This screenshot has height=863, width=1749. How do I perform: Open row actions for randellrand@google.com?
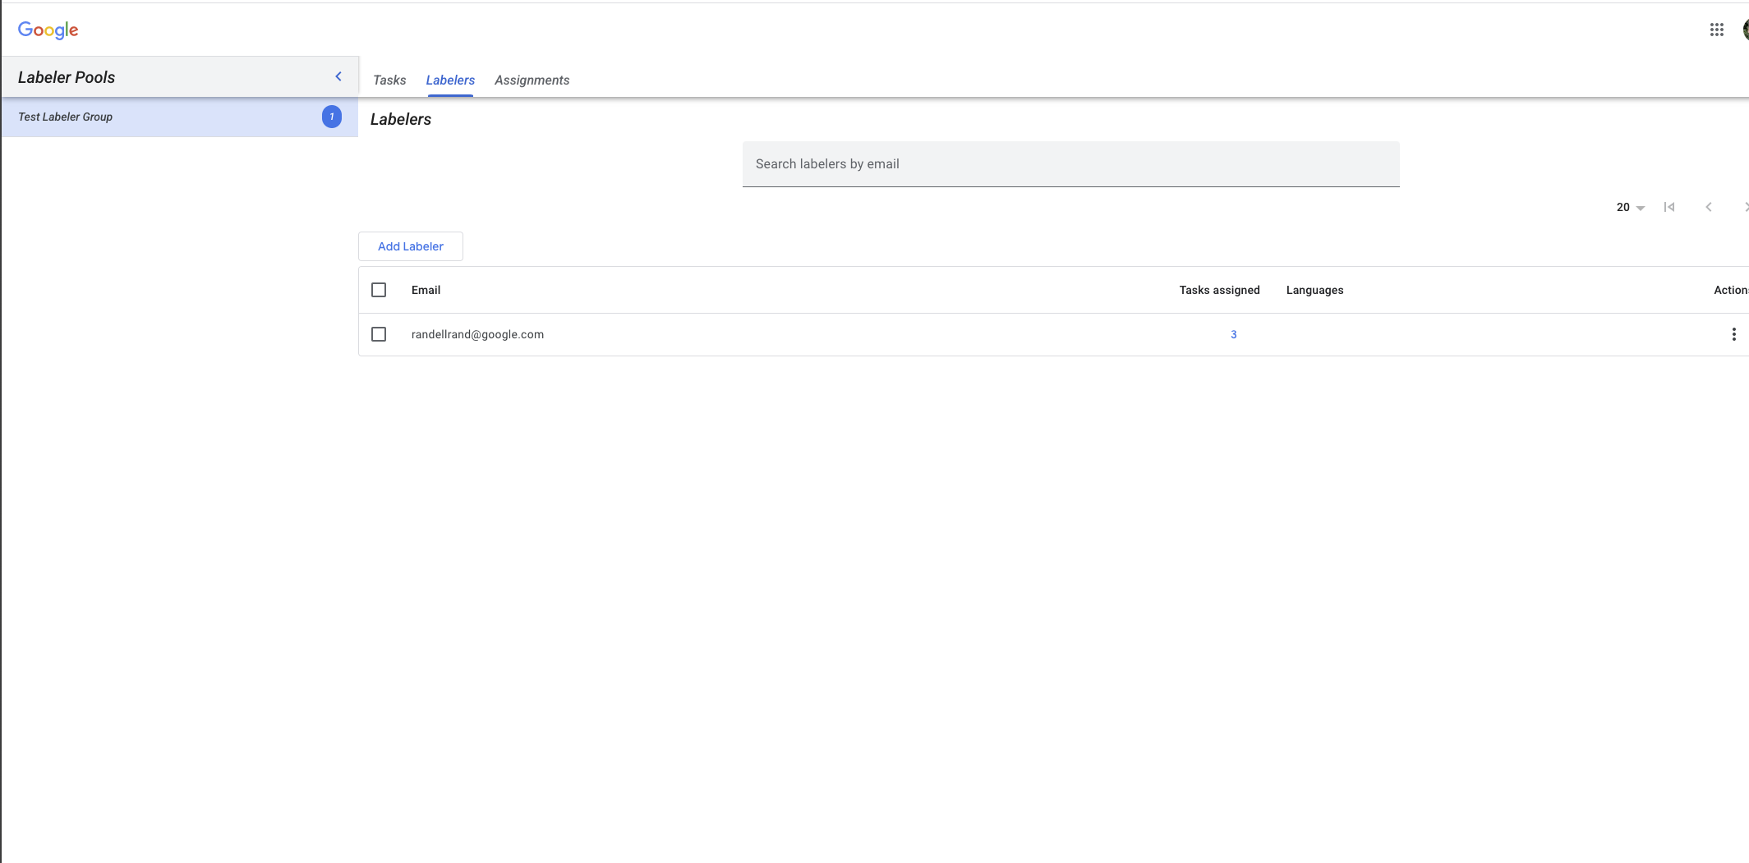pyautogui.click(x=1733, y=334)
